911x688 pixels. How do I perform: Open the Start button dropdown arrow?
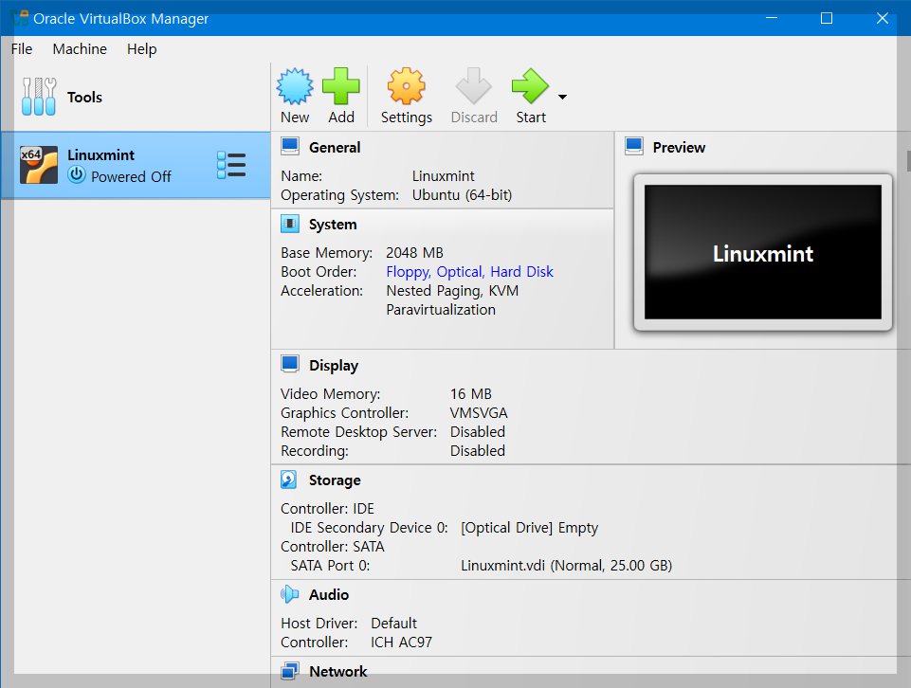562,97
